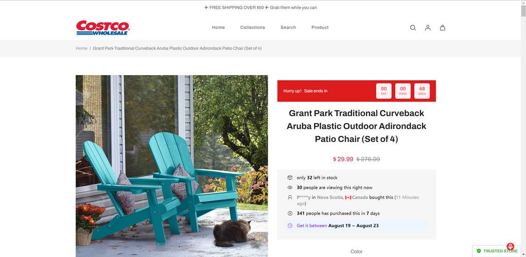This screenshot has height=257, width=526.
Task: Open the search magnifier icon in header
Action: [413, 28]
